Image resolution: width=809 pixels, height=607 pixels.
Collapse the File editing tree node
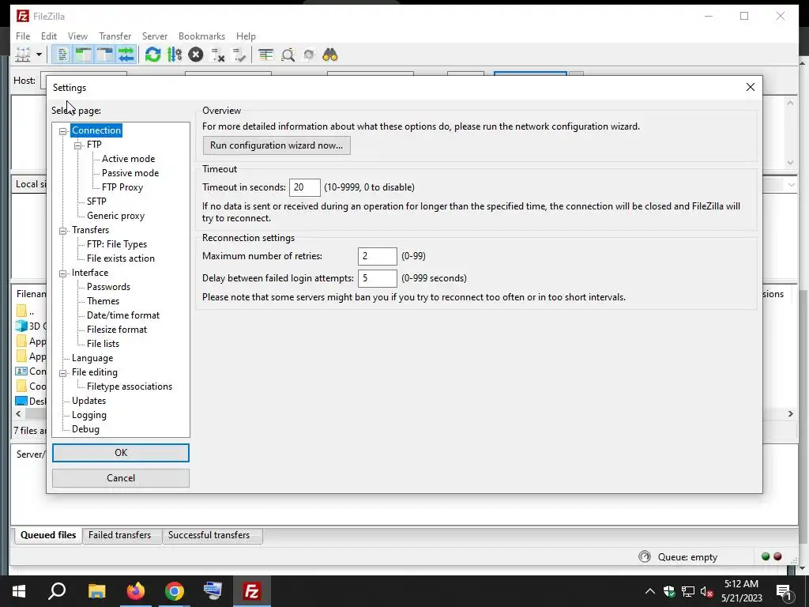[63, 373]
